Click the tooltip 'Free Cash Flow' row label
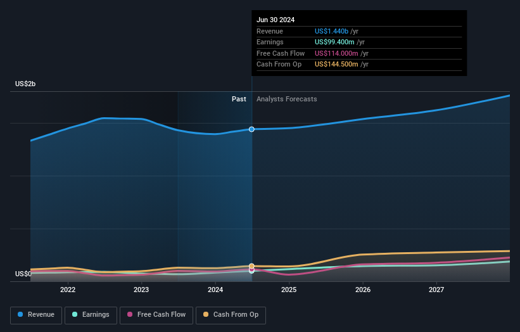Viewport: 520px width, 332px height. pos(281,53)
